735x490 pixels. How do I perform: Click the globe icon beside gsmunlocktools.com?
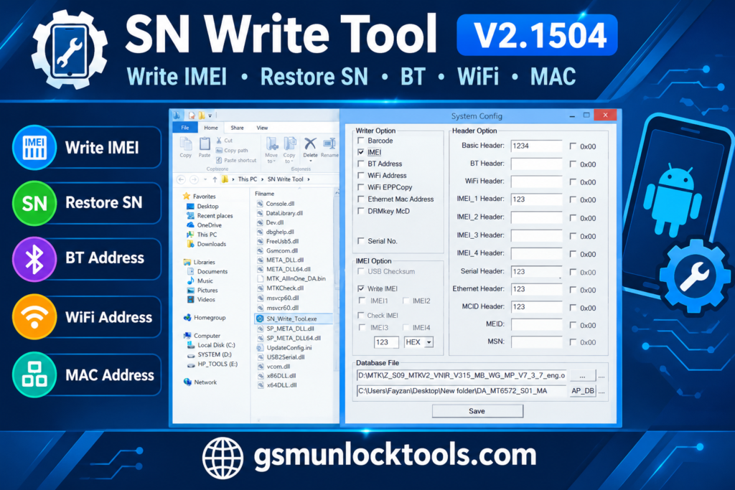click(223, 457)
